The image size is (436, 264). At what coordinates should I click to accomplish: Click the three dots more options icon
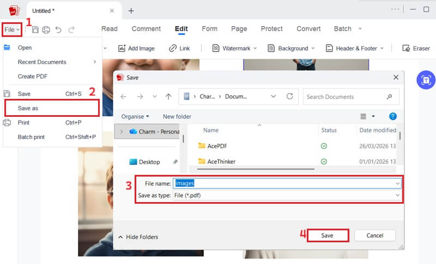pos(395,9)
